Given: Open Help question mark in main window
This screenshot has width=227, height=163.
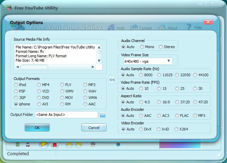Looking at the screenshot, I should click(x=189, y=27).
